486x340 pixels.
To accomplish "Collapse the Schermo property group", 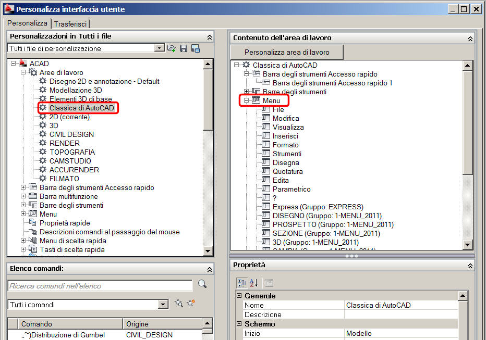I will coord(239,324).
